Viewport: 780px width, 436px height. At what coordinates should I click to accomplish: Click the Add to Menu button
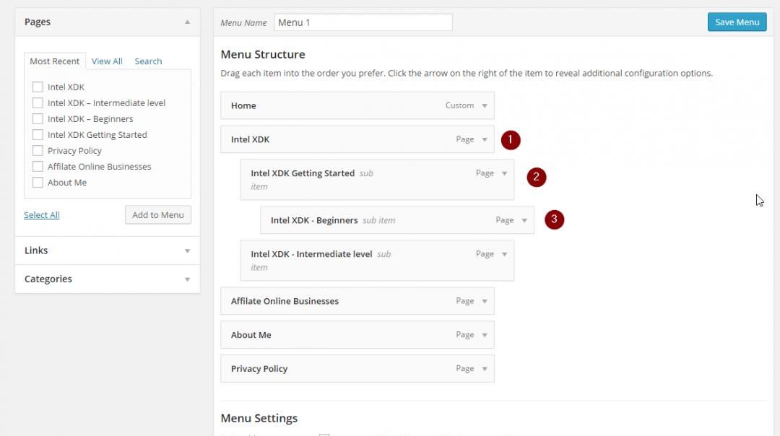click(158, 215)
